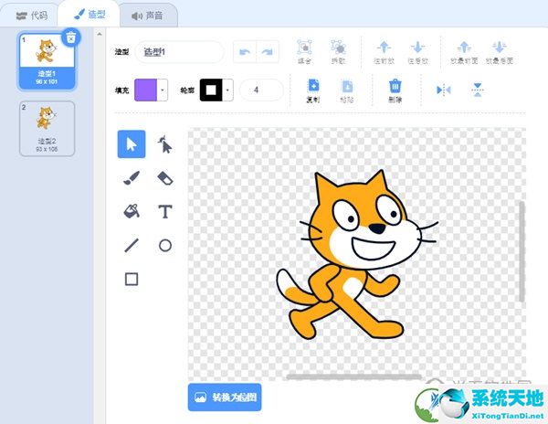Viewport: 548px width, 424px height.
Task: Click the cat drawing on canvas
Action: point(356,255)
